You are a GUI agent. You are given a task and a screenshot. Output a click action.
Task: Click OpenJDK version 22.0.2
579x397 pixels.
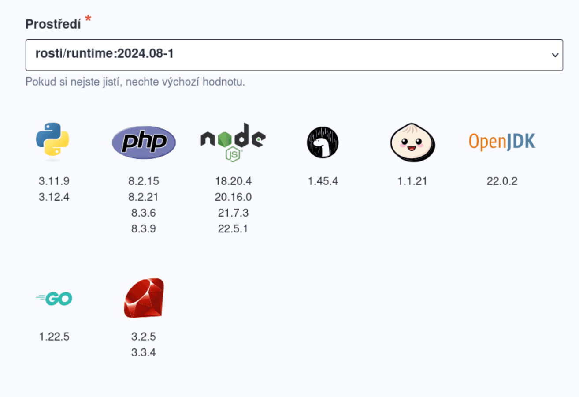point(502,181)
